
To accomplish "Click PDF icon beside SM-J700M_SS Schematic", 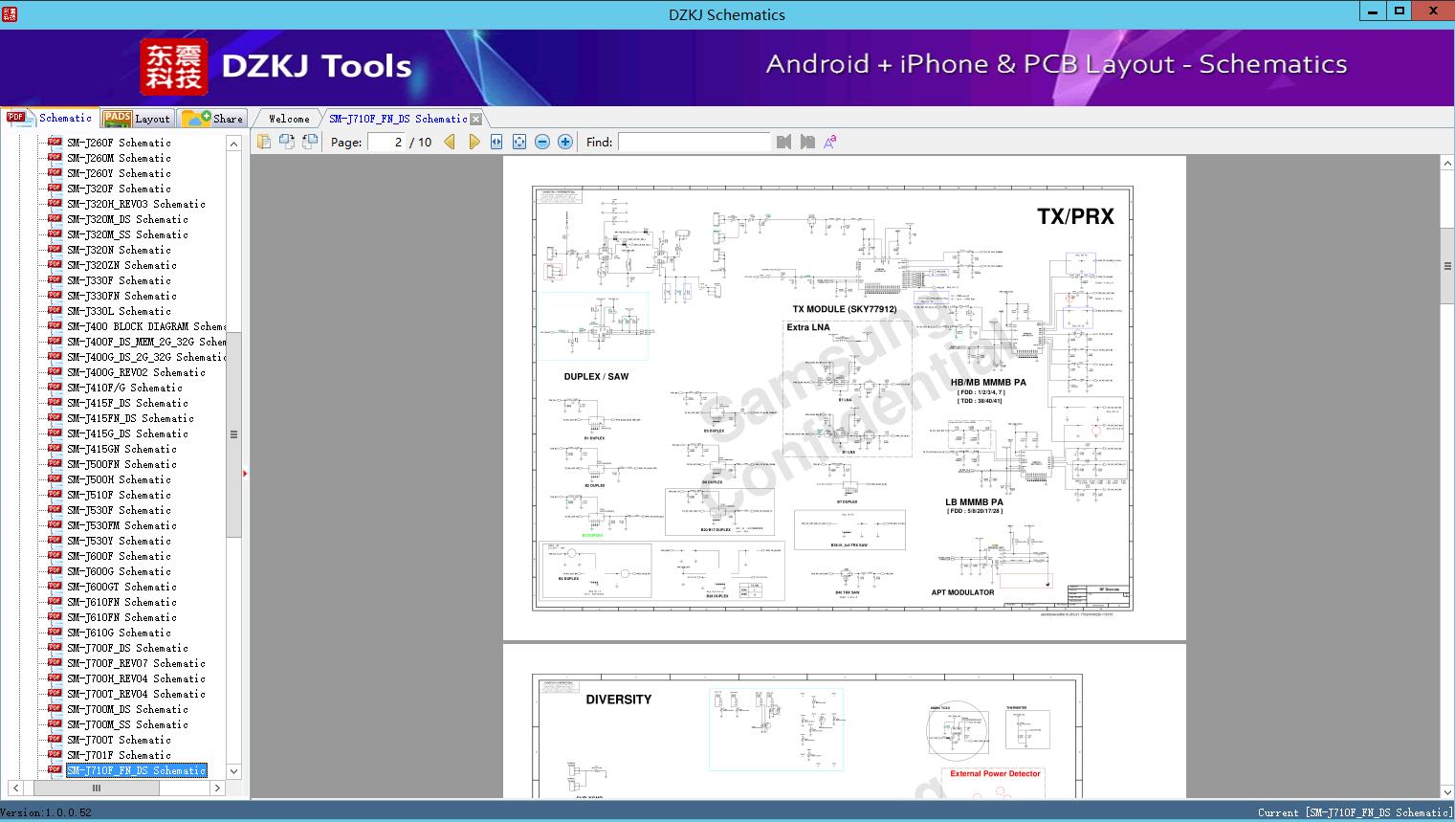I will point(55,723).
